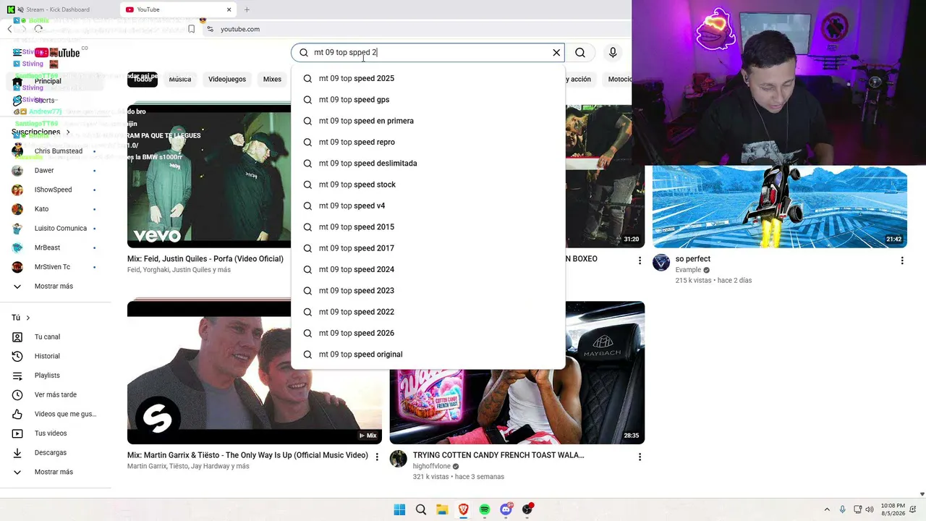Viewport: 926px width, 521px height.
Task: Choose suggestion 'mt 09 top speed repro'
Action: (428, 142)
